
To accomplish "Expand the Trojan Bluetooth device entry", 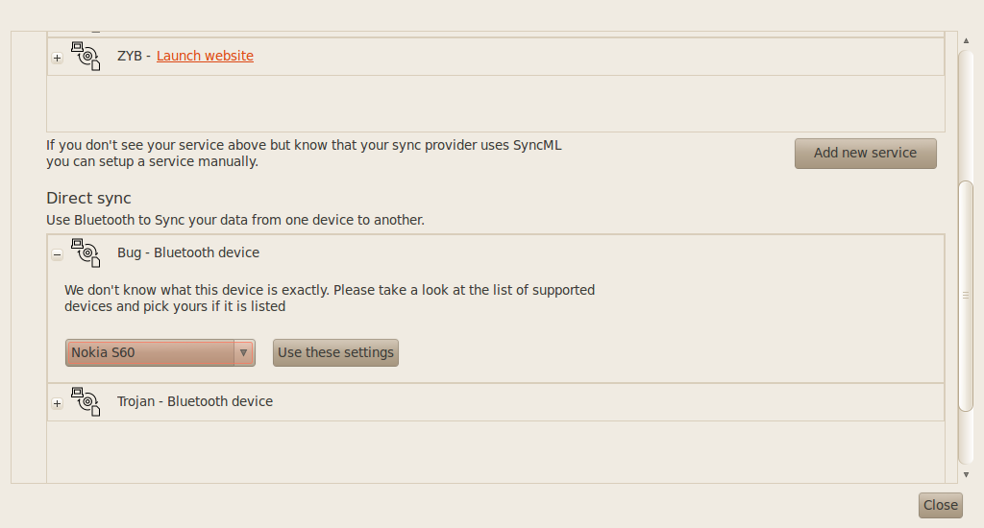I will tap(57, 403).
